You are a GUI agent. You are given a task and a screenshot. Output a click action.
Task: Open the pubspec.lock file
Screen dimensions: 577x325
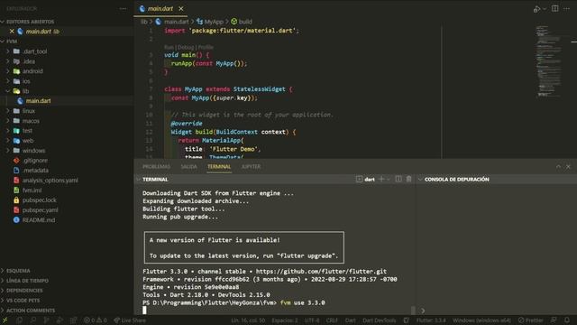(x=40, y=200)
